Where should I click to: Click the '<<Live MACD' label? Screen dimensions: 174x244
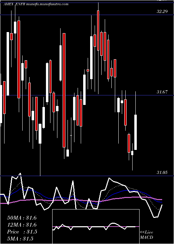[147, 235]
